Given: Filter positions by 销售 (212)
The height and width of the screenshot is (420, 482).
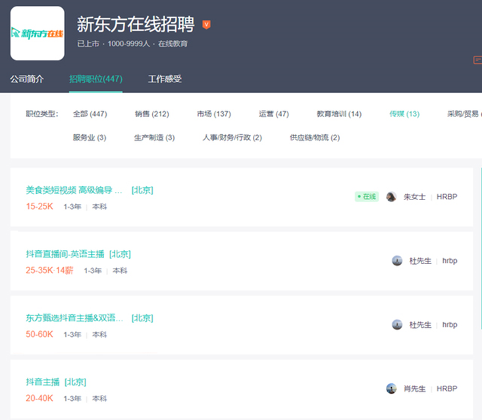Looking at the screenshot, I should click(x=152, y=114).
